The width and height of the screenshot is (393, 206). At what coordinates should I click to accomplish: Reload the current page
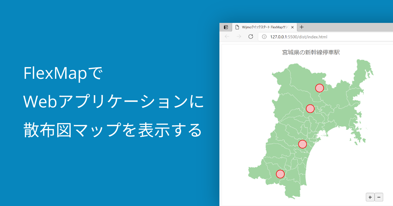251,37
